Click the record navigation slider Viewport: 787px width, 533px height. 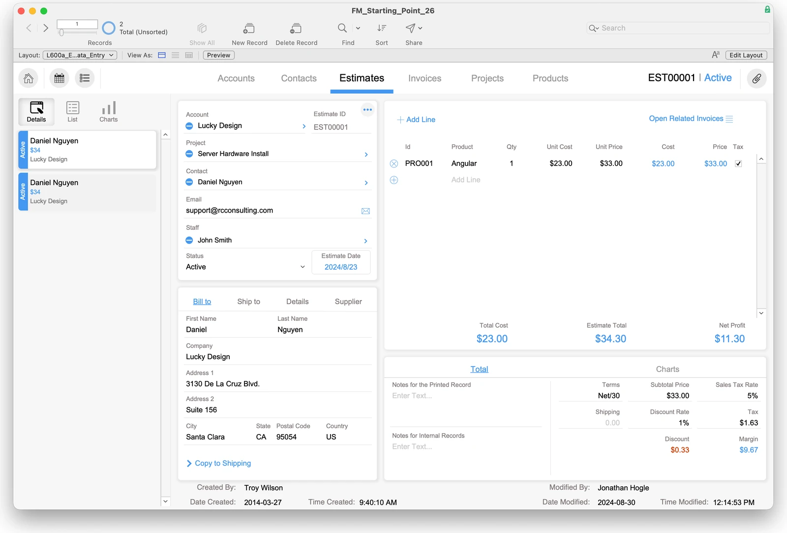click(x=77, y=32)
